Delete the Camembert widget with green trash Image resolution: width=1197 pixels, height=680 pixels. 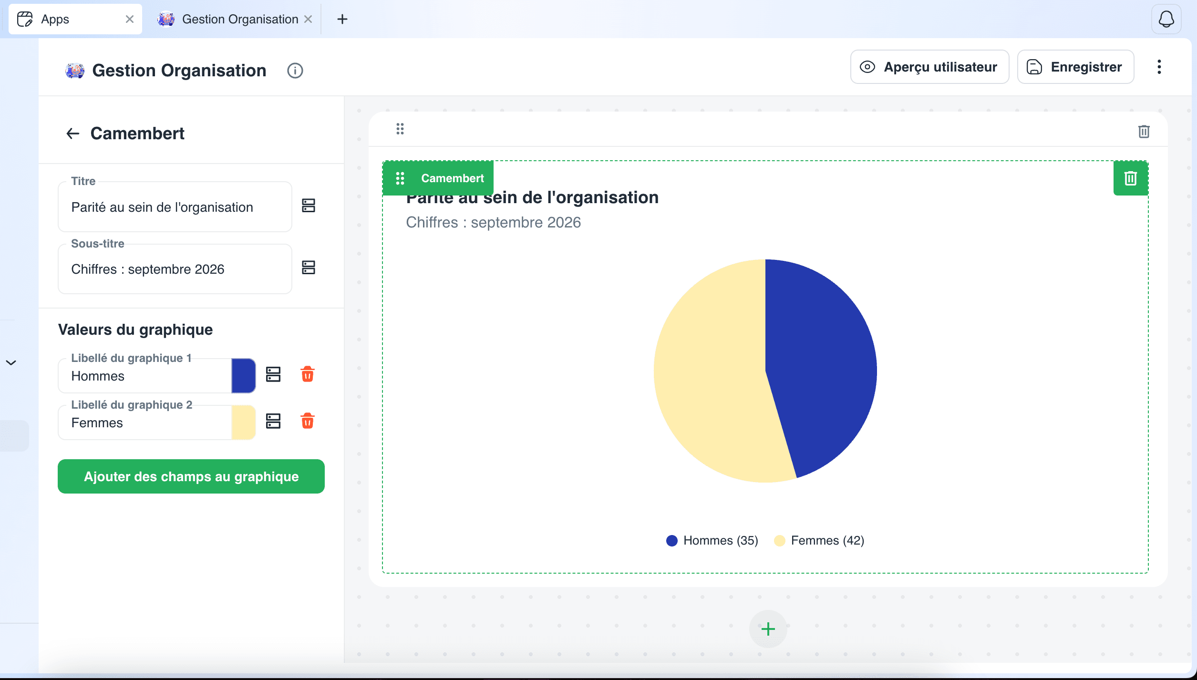click(x=1131, y=178)
